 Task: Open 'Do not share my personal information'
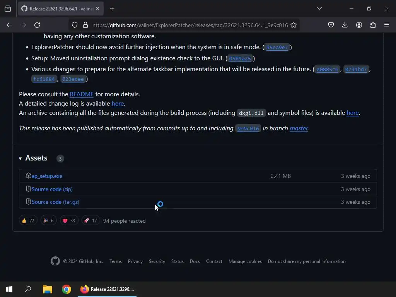307,261
